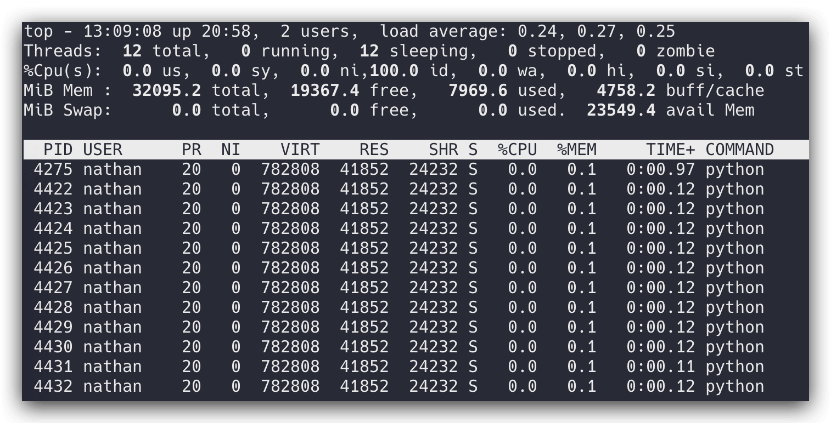The width and height of the screenshot is (831, 423).
Task: Click the 0:00.97 time value
Action: 660,169
